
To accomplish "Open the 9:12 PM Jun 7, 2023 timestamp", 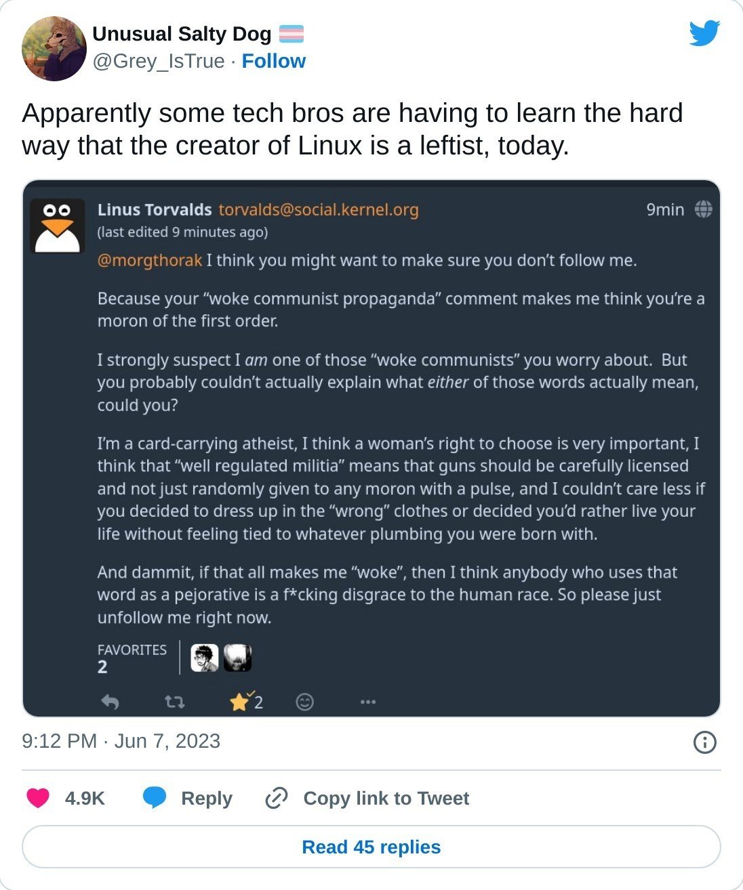I will coord(121,741).
